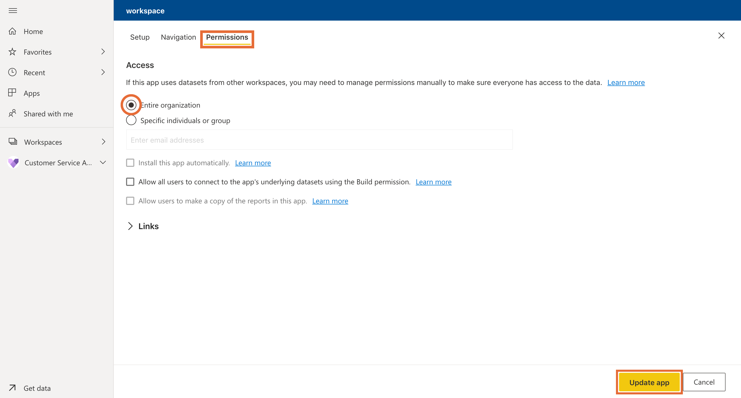Enable Install this app automatically checkbox
741x398 pixels.
(x=130, y=162)
